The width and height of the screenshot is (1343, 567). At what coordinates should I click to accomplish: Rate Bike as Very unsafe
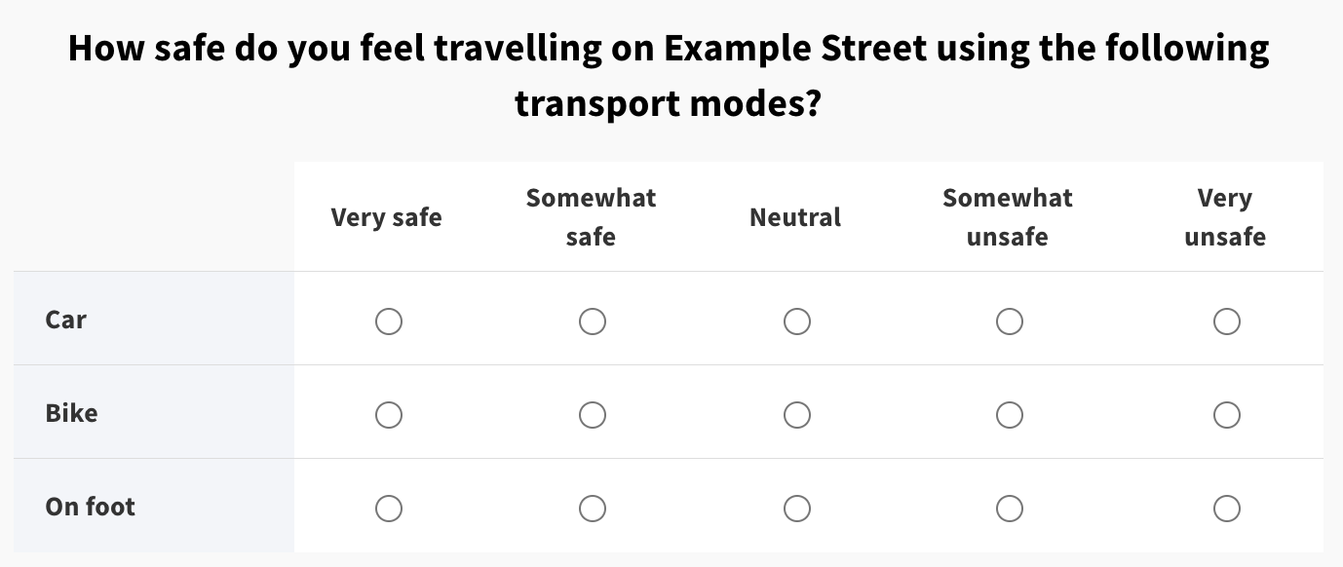pos(1226,415)
